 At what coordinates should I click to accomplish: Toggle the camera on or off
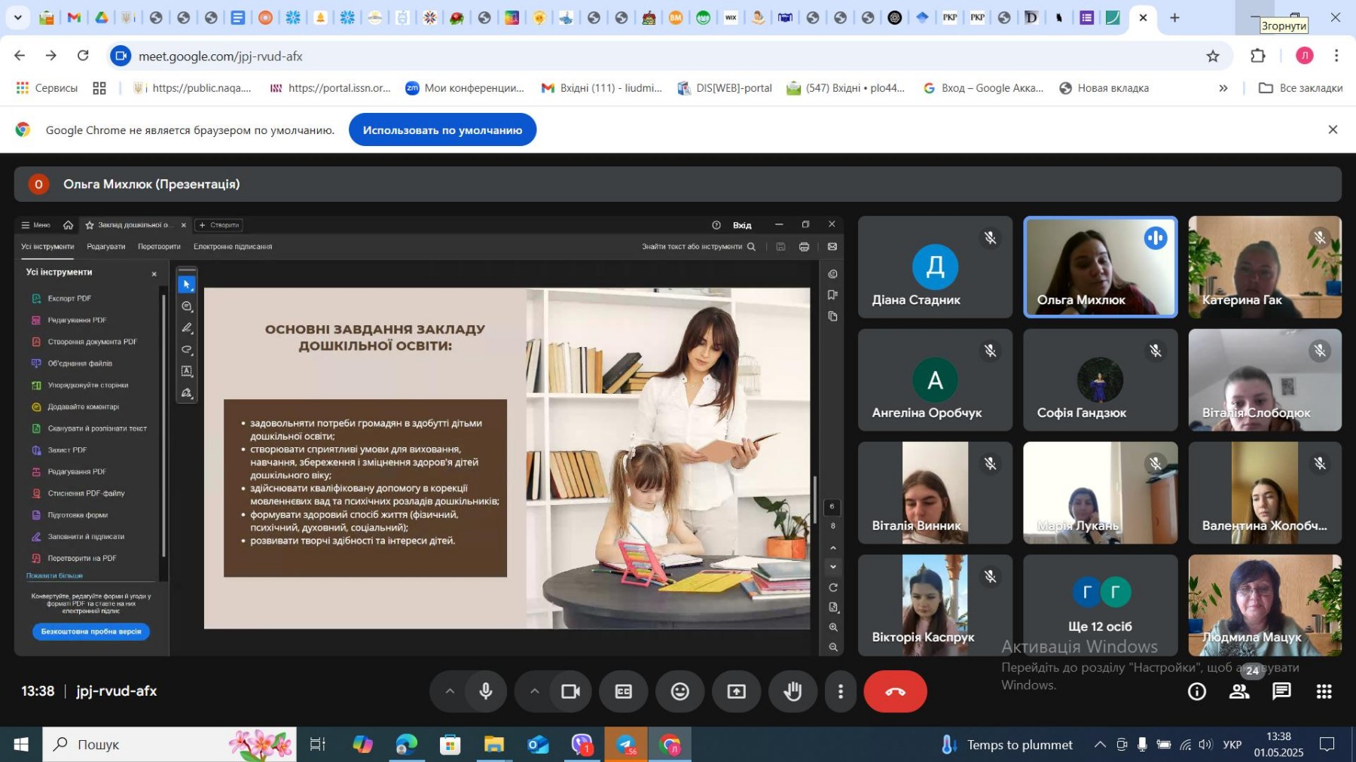pyautogui.click(x=570, y=691)
